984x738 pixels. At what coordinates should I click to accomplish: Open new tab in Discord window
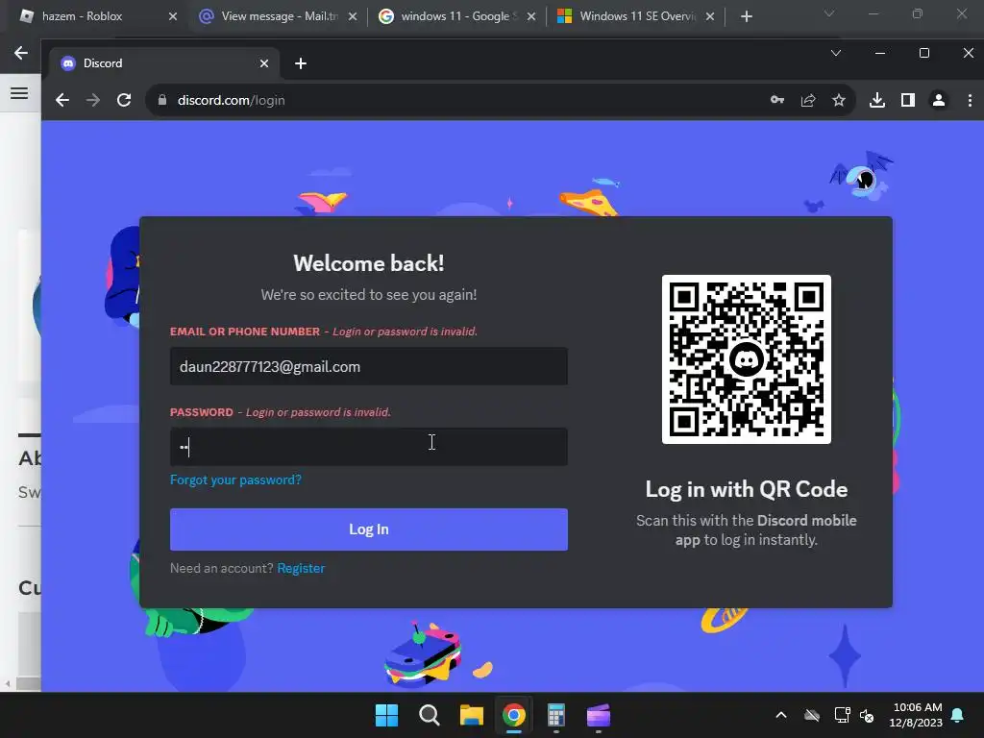(301, 63)
